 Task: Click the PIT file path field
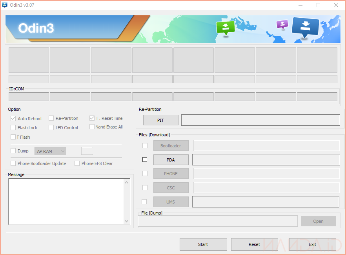point(260,120)
